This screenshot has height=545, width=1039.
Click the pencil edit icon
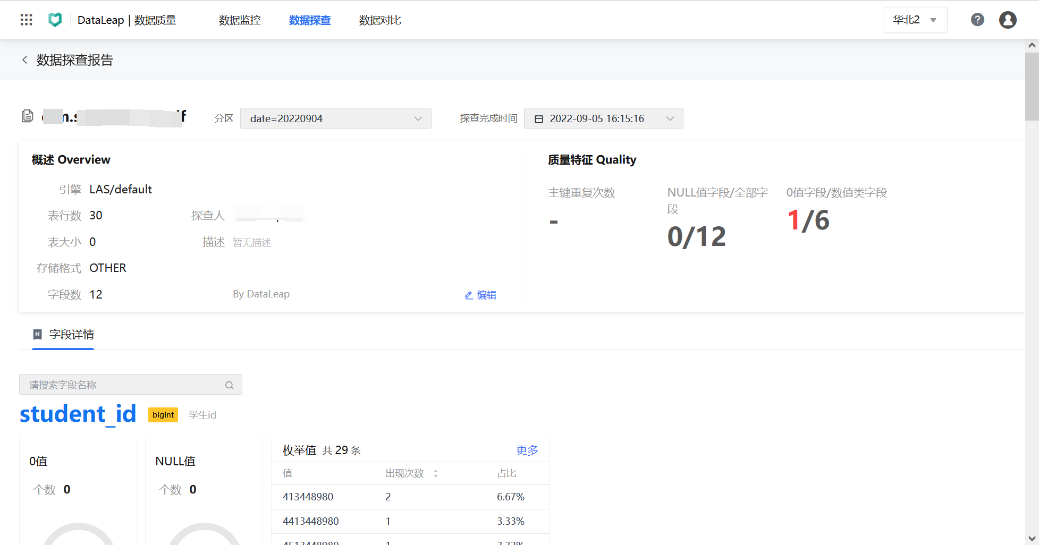tap(469, 295)
